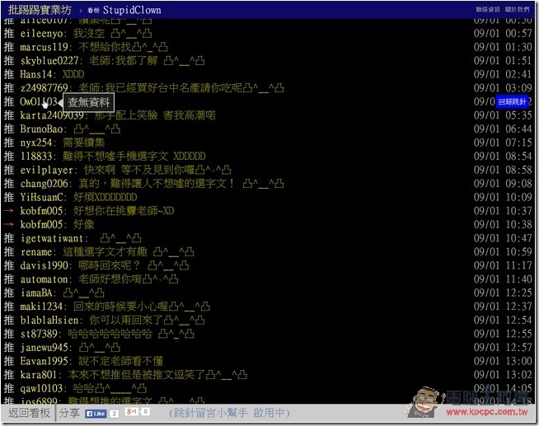Click timestamp 09/01 10:09

[x=503, y=197]
